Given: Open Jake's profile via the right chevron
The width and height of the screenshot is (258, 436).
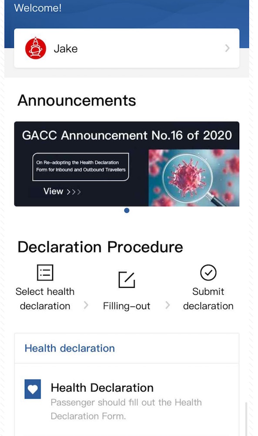Looking at the screenshot, I should [227, 48].
